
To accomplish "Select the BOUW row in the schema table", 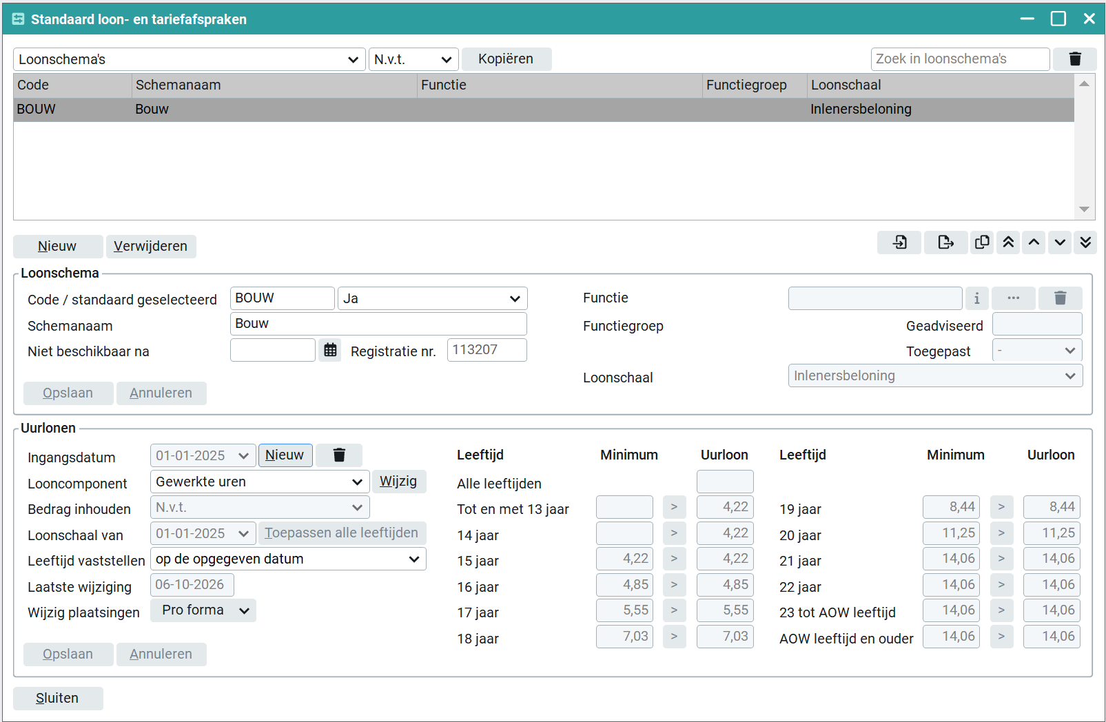I will (543, 110).
